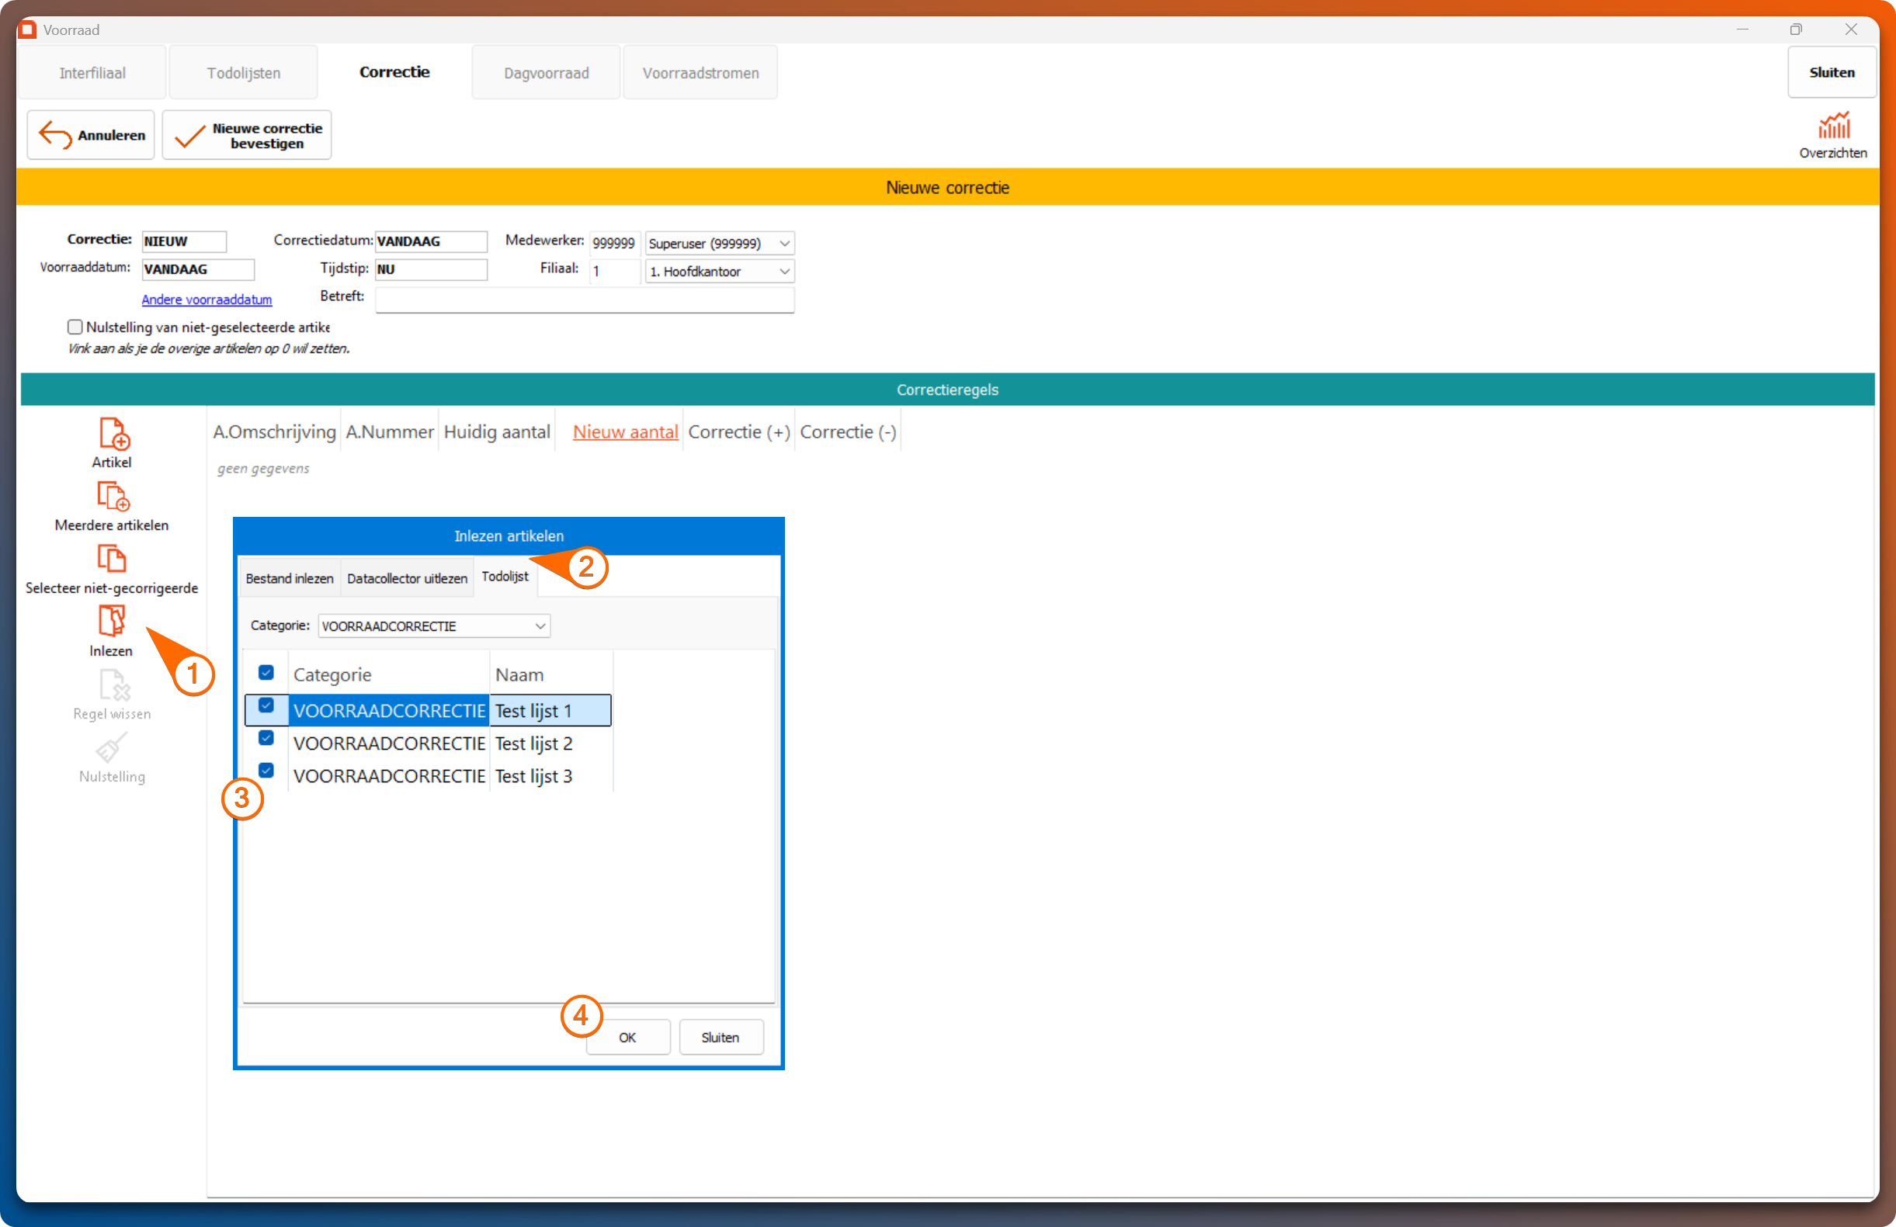
Task: Click the Betreft input field
Action: pos(584,300)
